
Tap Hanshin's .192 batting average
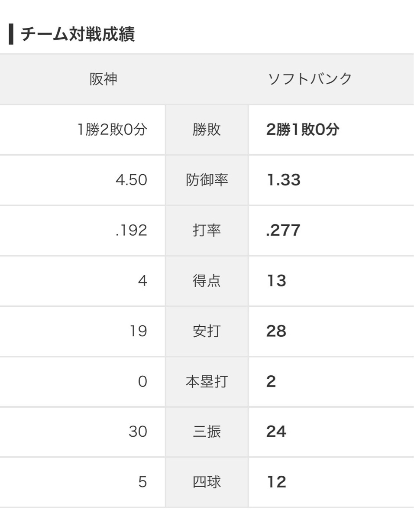point(132,231)
